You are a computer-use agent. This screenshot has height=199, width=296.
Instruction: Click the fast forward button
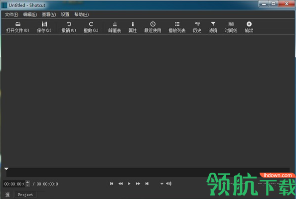(x=138, y=184)
